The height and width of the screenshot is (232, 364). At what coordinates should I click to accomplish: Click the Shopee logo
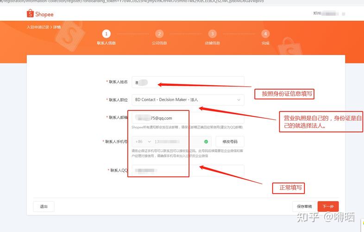pyautogui.click(x=40, y=13)
